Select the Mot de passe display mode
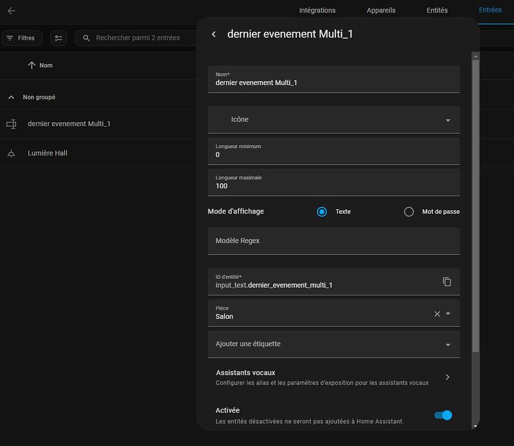514x446 pixels. click(409, 212)
